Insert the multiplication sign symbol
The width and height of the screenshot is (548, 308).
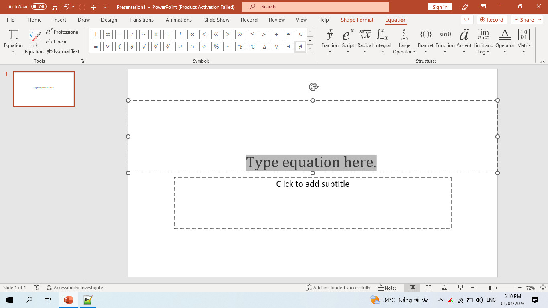[x=156, y=34]
